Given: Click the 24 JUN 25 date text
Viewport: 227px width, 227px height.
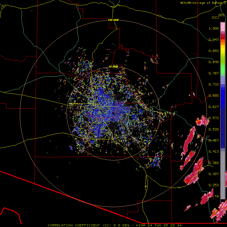Looking at the screenshot, I should tap(158, 225).
